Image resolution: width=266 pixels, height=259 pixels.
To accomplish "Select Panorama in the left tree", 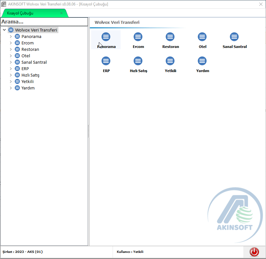I will (x=31, y=37).
